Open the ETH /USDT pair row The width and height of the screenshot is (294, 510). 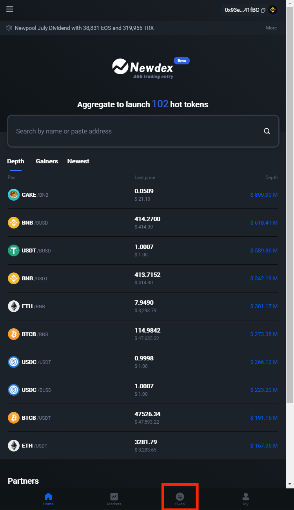143,446
